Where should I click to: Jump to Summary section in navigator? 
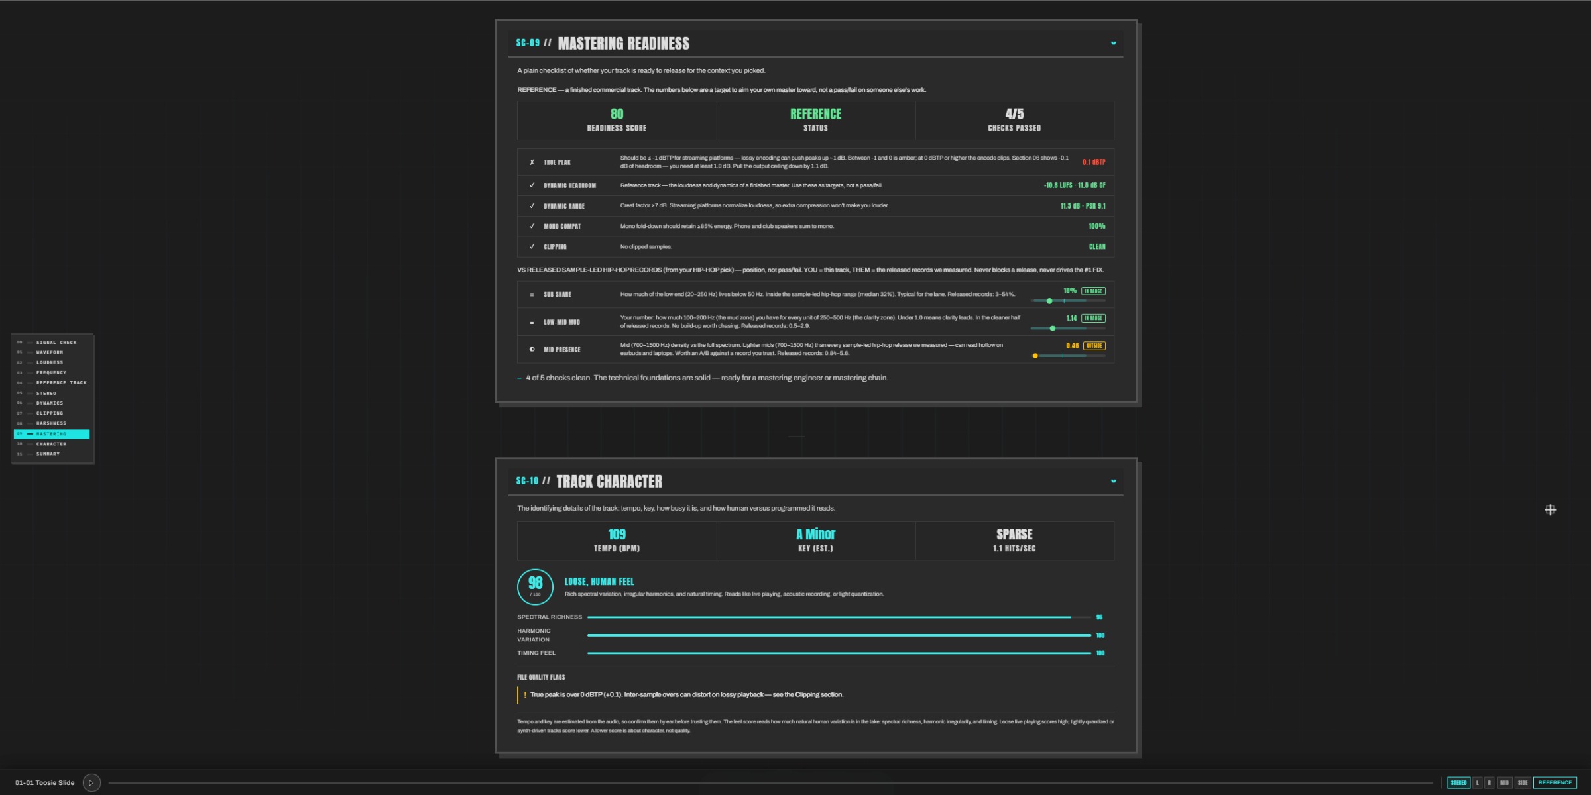(52, 454)
